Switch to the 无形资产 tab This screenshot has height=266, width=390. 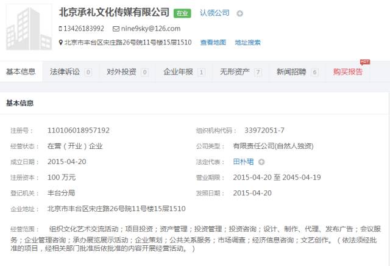point(241,72)
